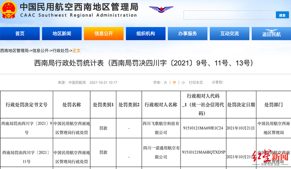Select company cell 四川飞歌航空科技有限公司
This screenshot has height=169, width=291.
pyautogui.click(x=161, y=128)
